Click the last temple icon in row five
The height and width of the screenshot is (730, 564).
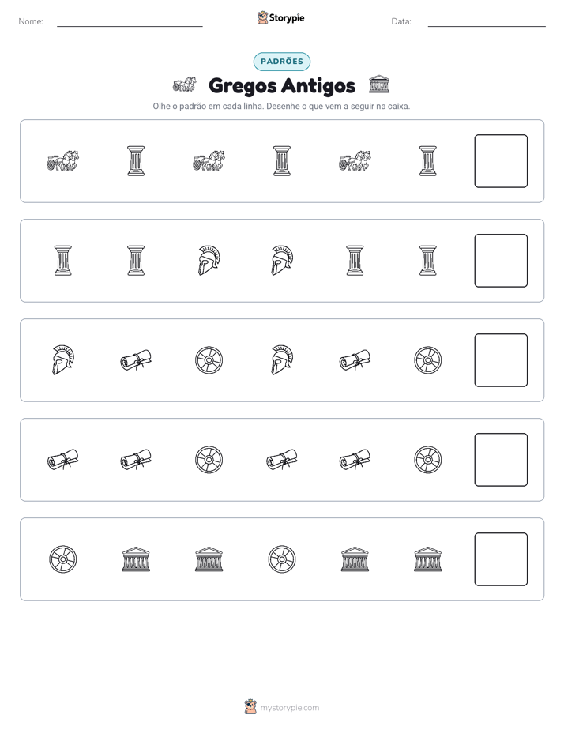coord(427,559)
